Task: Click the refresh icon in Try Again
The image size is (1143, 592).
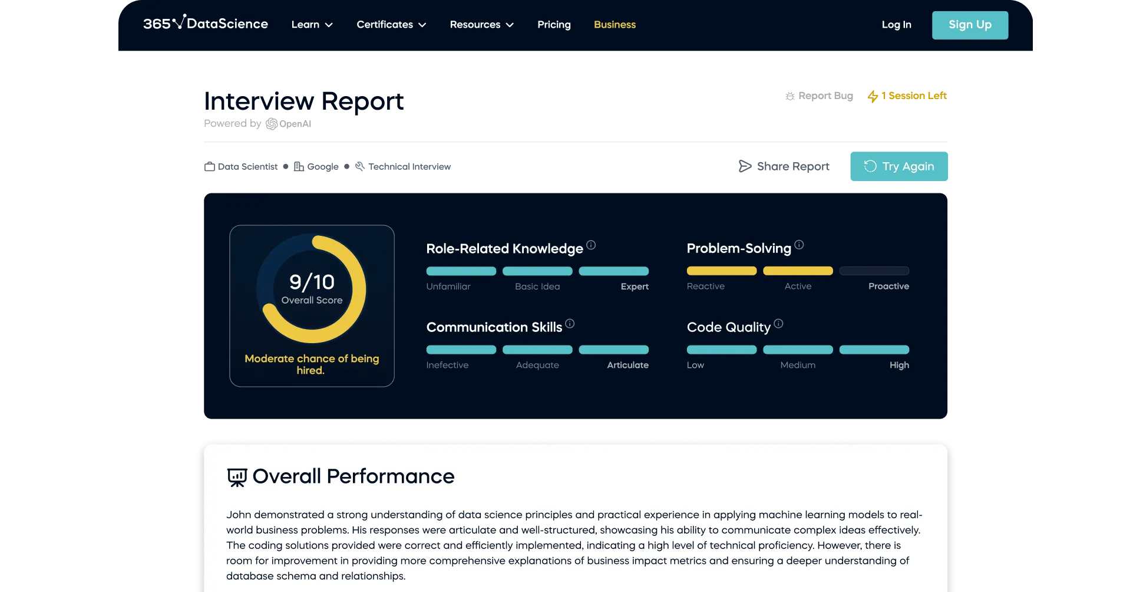Action: (870, 166)
